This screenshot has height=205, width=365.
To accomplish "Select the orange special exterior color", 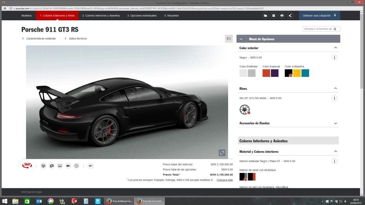I will pyautogui.click(x=266, y=73).
